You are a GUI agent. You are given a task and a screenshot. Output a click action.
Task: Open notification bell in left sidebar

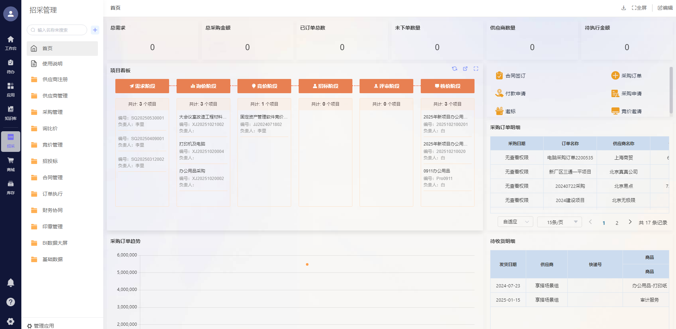pos(11,283)
